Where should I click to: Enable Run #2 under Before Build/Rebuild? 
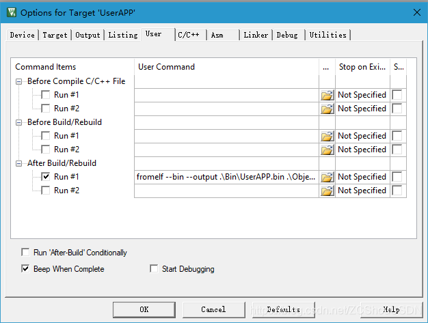[x=46, y=150]
